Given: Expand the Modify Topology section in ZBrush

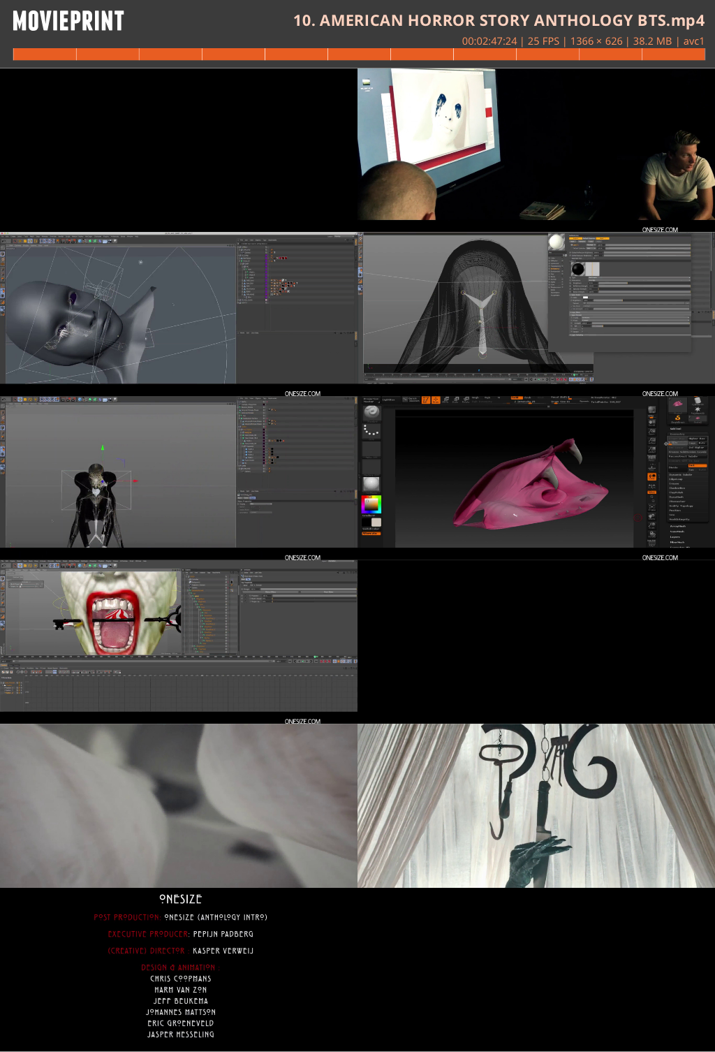Looking at the screenshot, I should coord(681,506).
